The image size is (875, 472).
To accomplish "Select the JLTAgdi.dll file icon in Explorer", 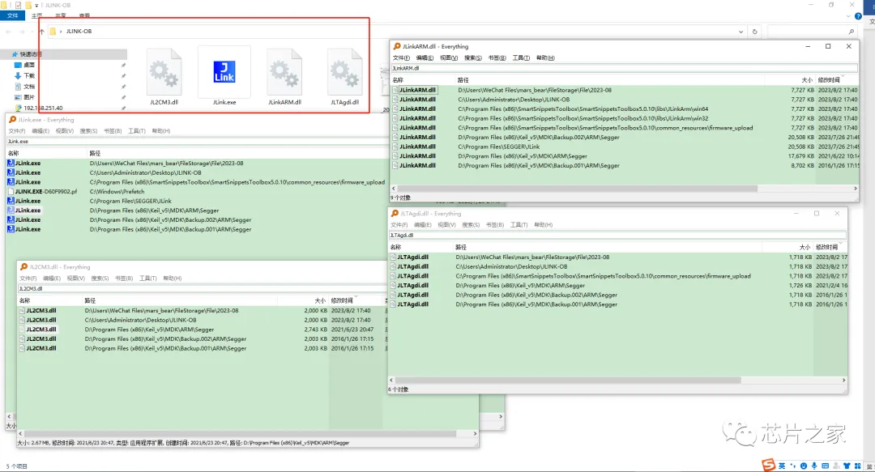I will tap(346, 74).
